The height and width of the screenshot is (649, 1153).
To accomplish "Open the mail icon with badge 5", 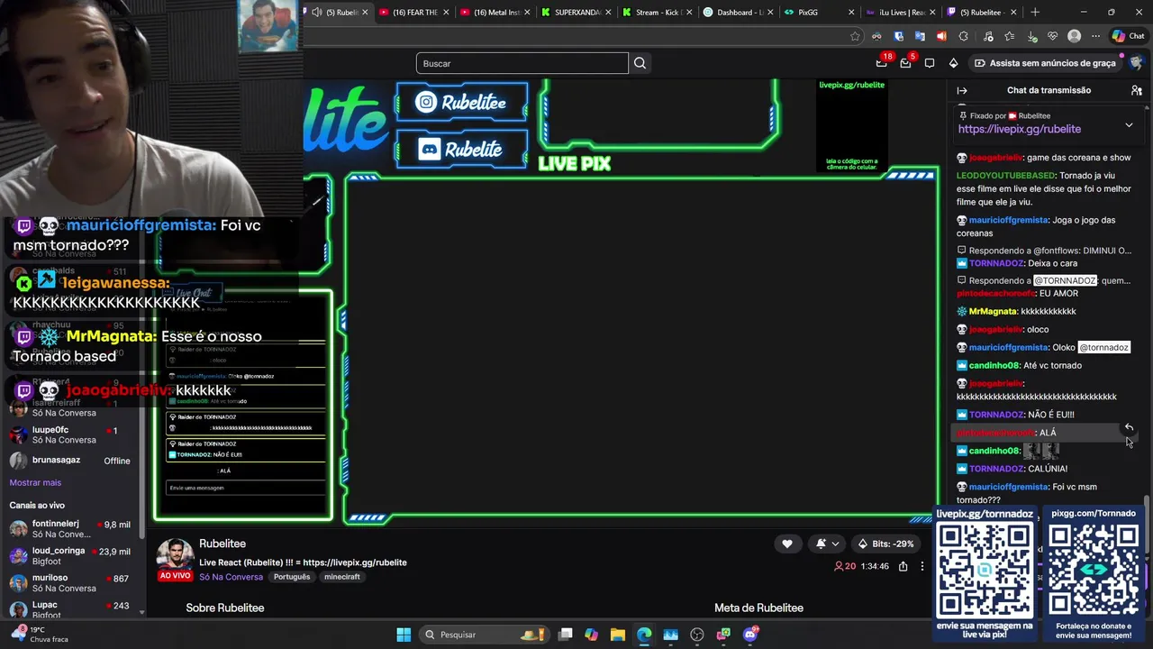I will click(x=905, y=62).
